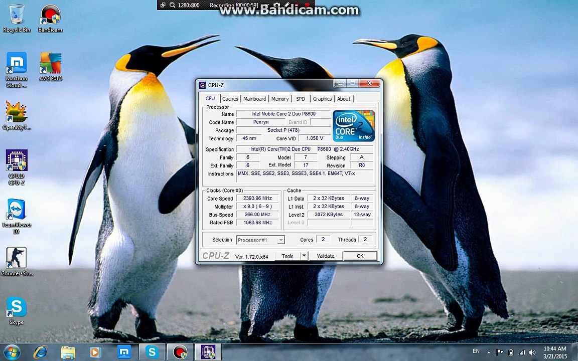Viewport: 578px width, 361px height.
Task: Check the battery power tray icon
Action: point(511,352)
